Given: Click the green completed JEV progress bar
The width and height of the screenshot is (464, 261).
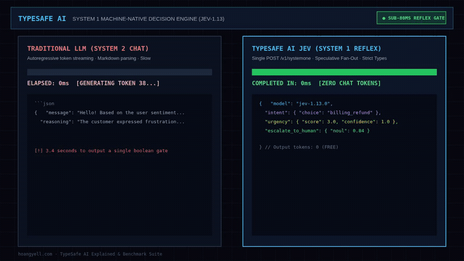Looking at the screenshot, I should pos(344,72).
